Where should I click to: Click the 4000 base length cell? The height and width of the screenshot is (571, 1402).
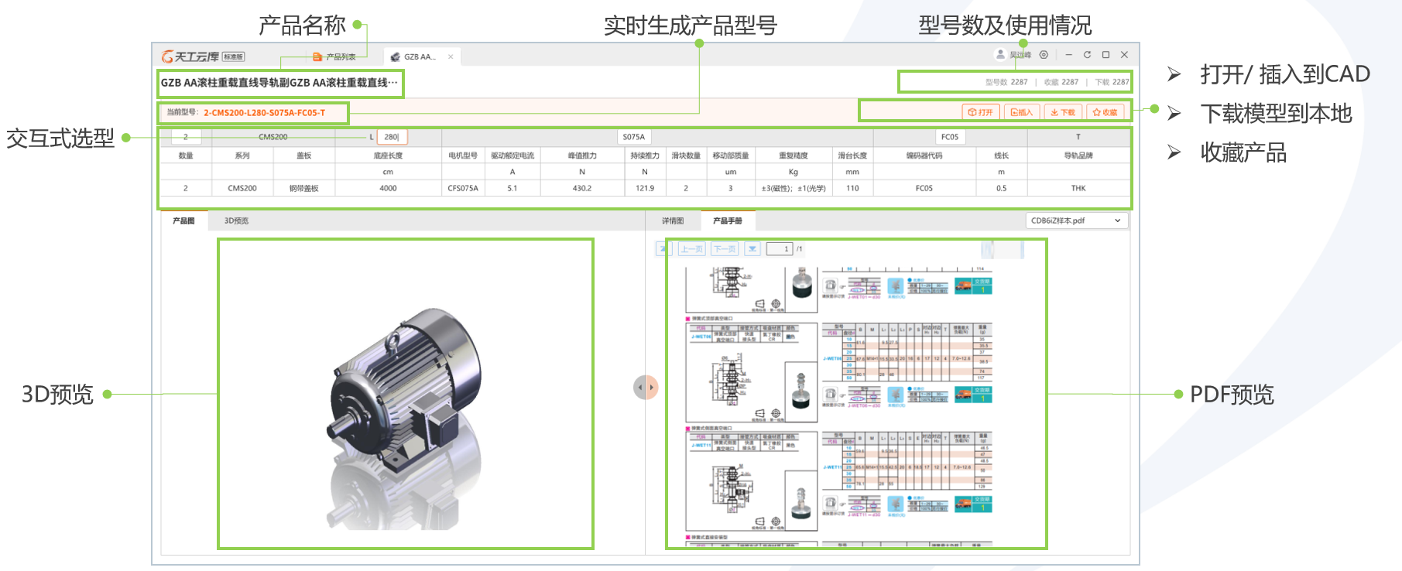(x=388, y=188)
